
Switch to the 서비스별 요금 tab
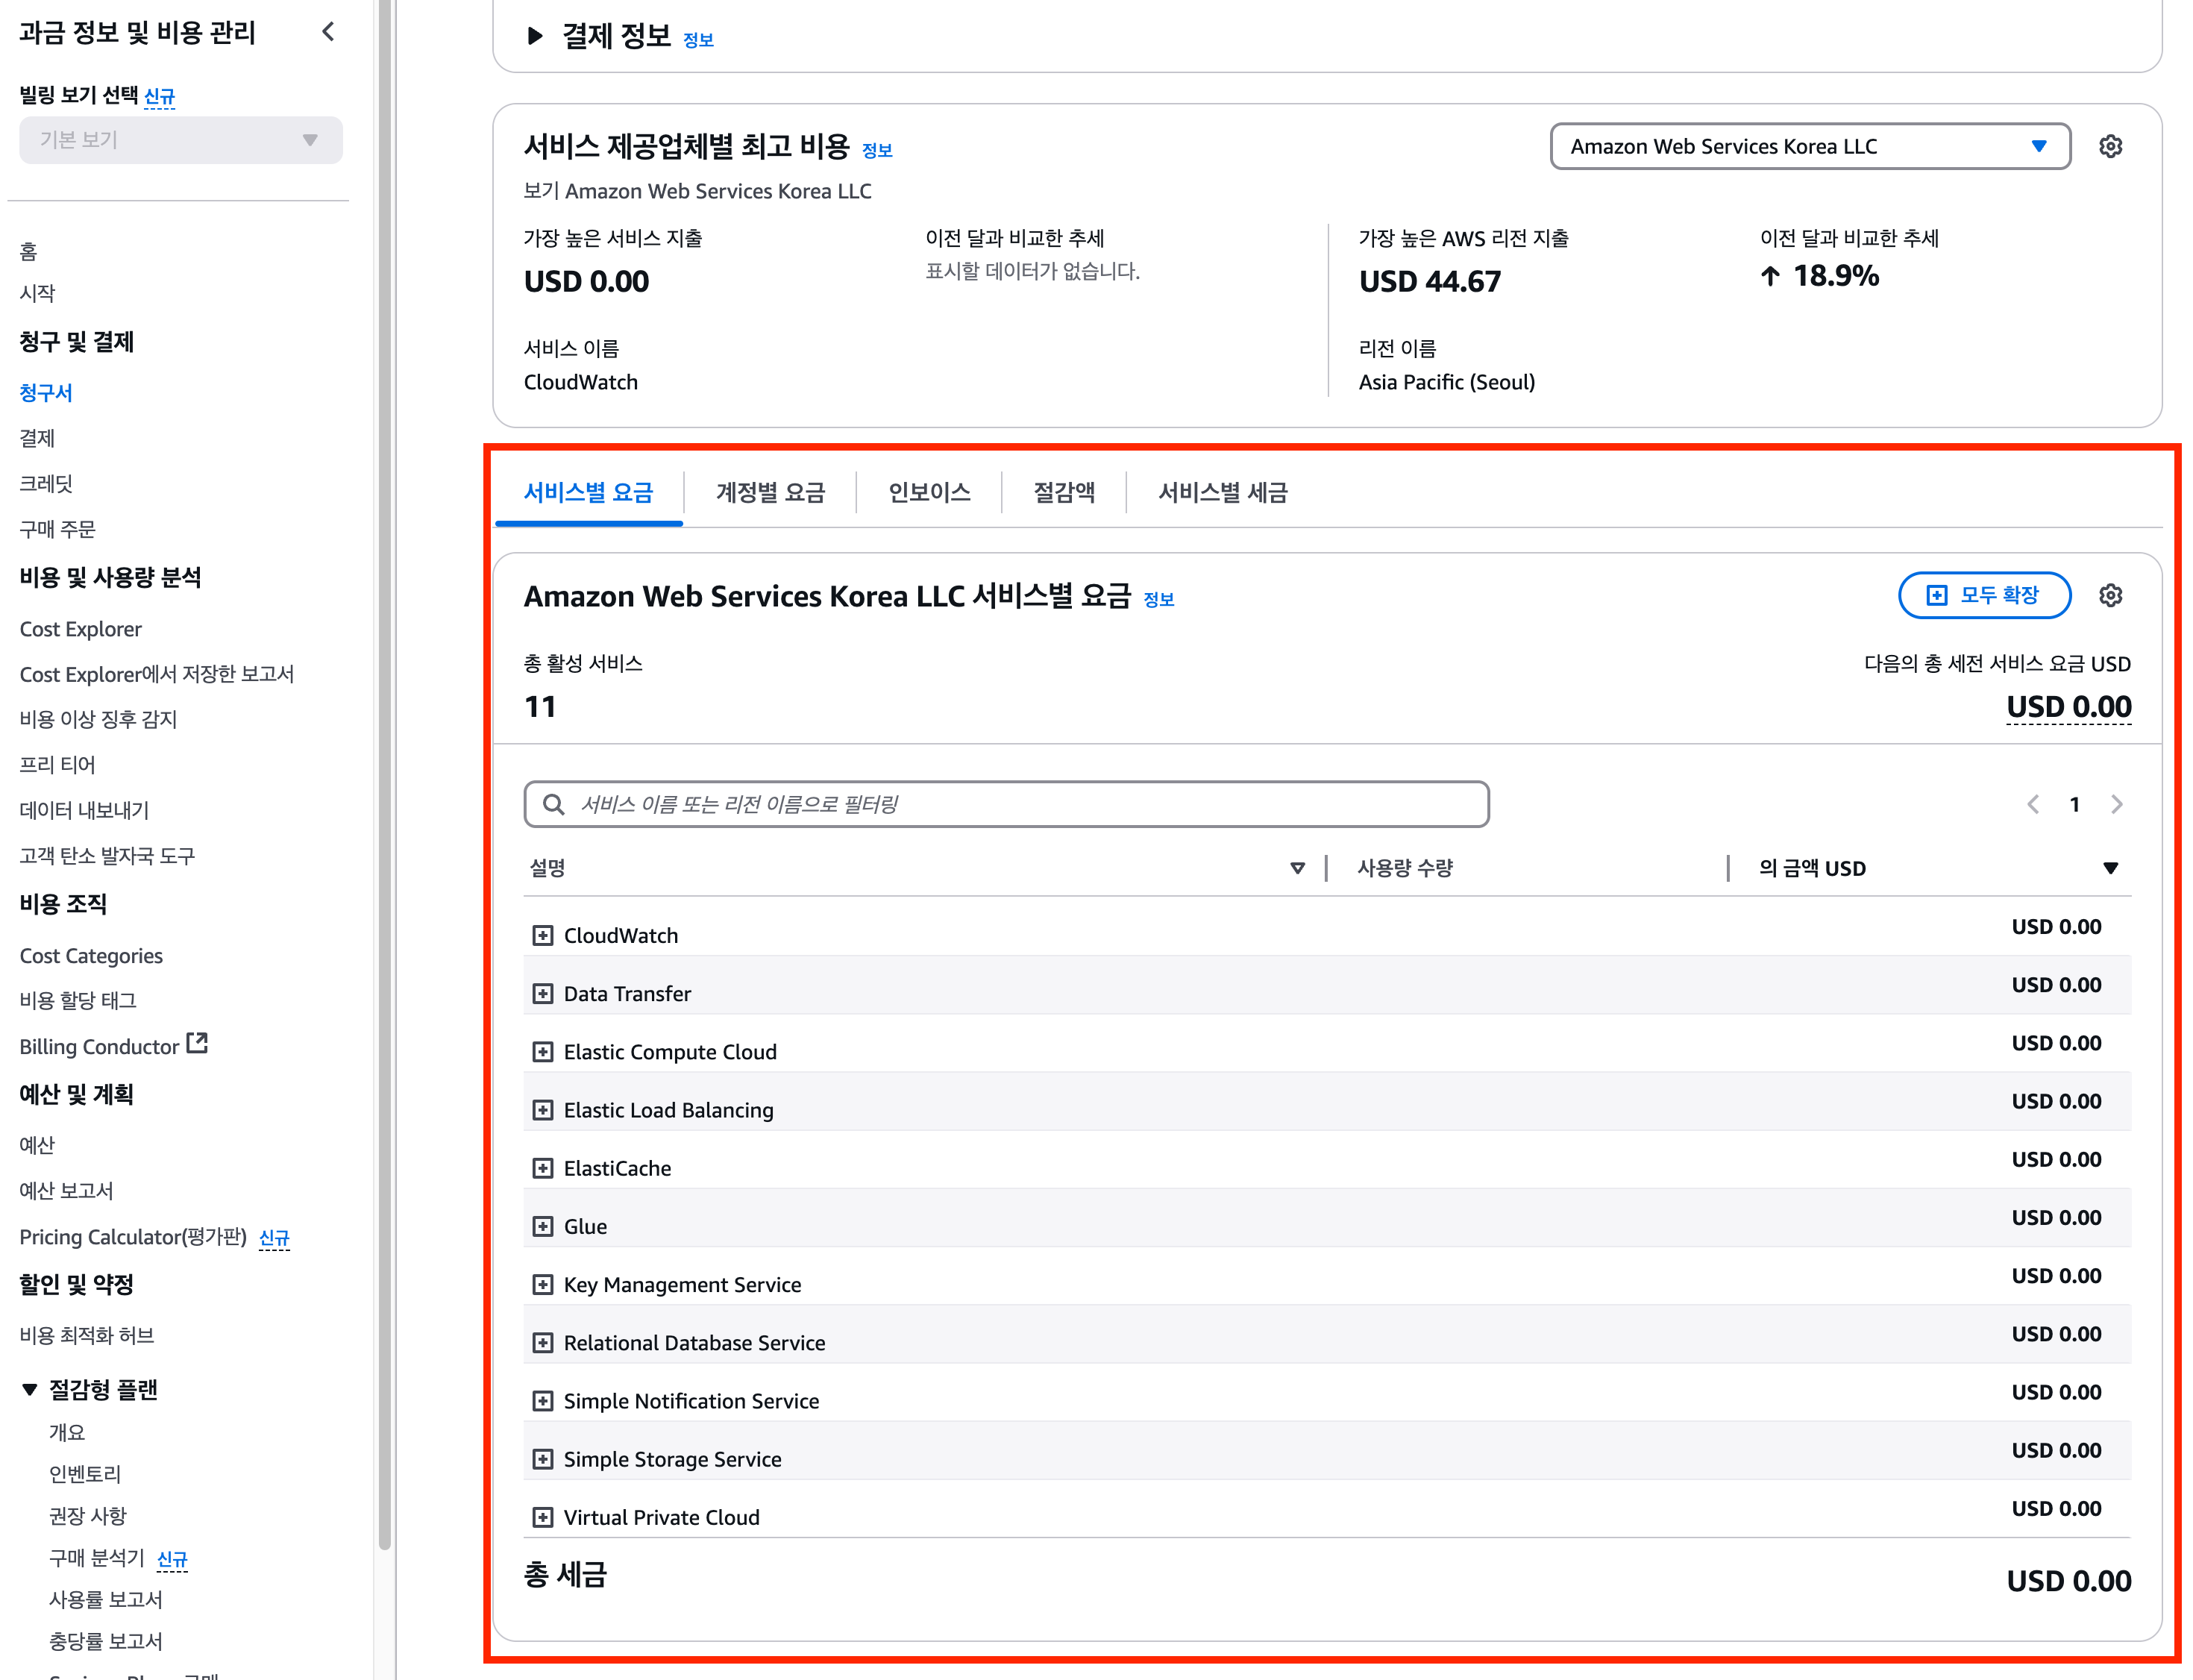(x=588, y=492)
